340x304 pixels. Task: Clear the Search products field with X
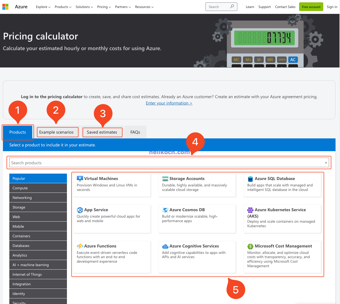coord(326,163)
